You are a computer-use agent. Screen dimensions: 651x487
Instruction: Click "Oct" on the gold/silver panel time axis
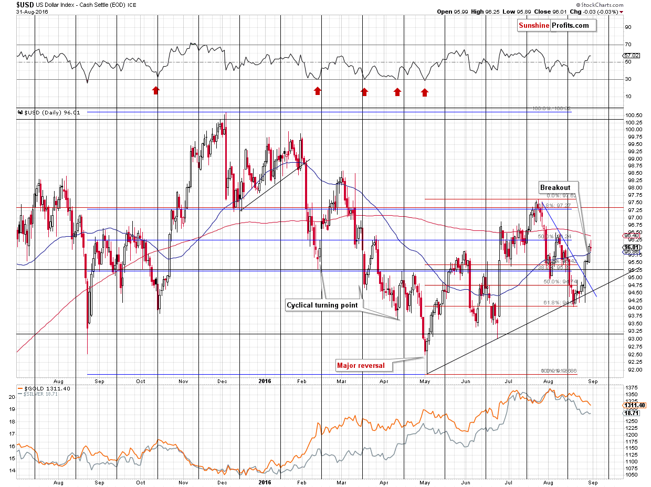(141, 482)
